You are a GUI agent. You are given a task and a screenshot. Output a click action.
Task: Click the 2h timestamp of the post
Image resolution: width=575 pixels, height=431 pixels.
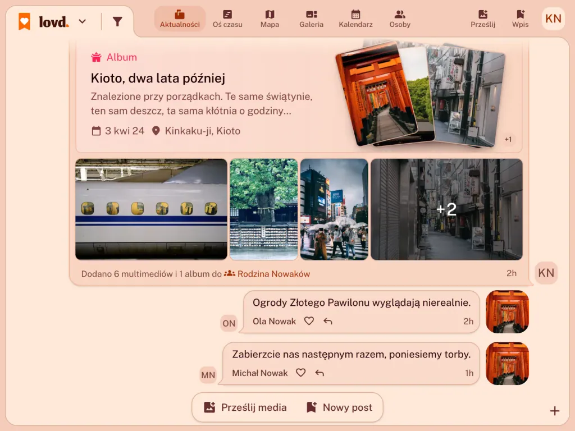[x=511, y=273]
